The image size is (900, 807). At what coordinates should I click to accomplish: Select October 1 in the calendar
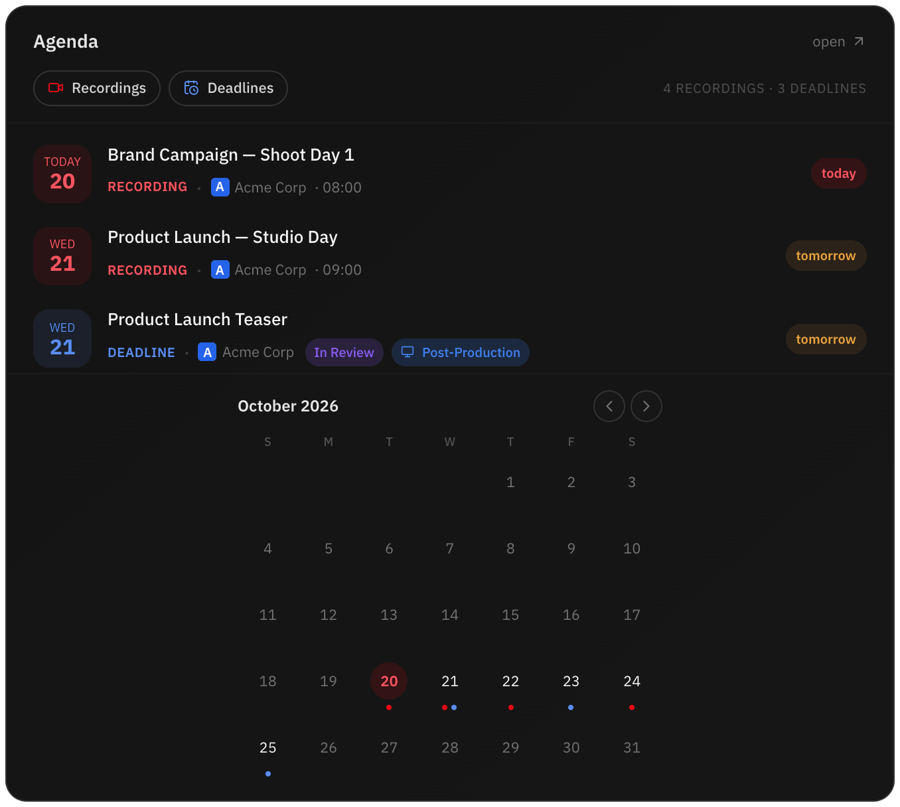510,482
